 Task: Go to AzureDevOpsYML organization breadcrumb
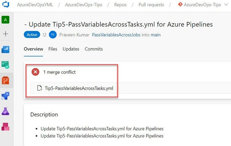coord(35,5)
